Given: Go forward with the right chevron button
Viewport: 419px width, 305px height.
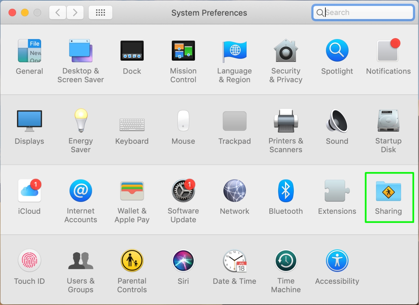Looking at the screenshot, I should (x=75, y=13).
